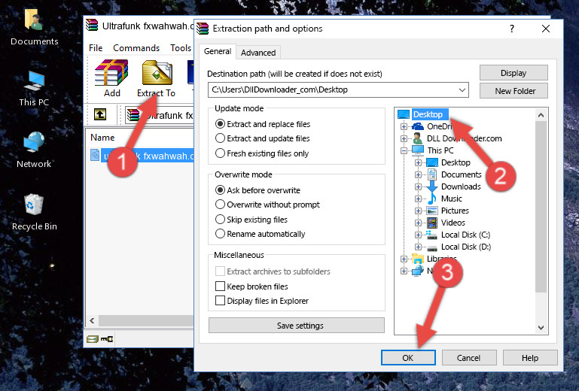Expand the Local Disk (C:) tree node

pos(418,235)
